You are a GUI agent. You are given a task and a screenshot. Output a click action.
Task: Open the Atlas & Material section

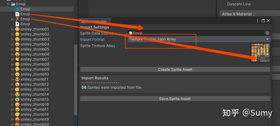click(237, 14)
